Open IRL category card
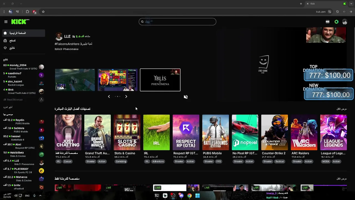This screenshot has height=200, width=355. coord(156,132)
